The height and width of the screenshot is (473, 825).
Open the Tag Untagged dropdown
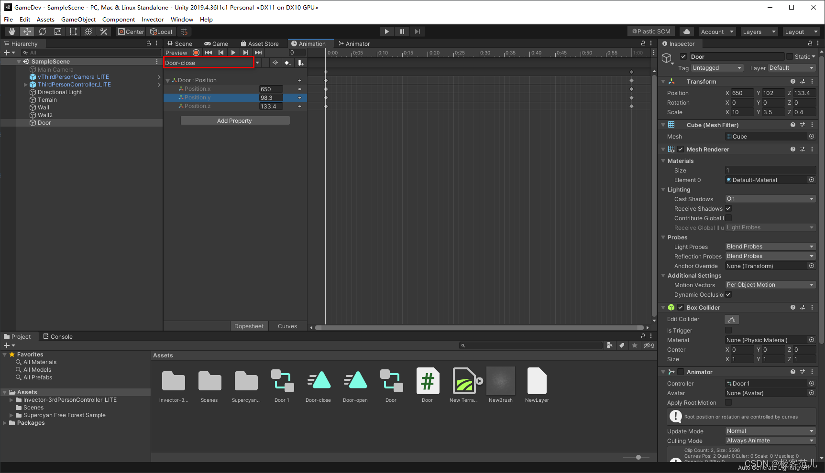[x=717, y=68]
